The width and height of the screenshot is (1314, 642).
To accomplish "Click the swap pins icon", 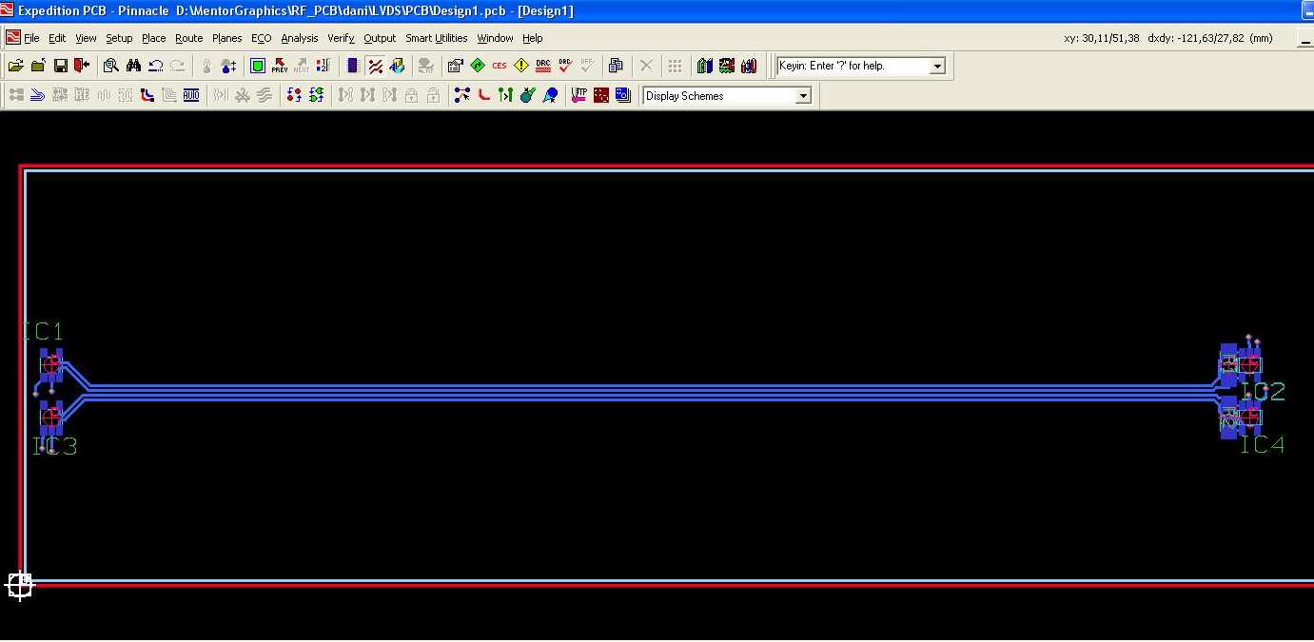I will (294, 95).
